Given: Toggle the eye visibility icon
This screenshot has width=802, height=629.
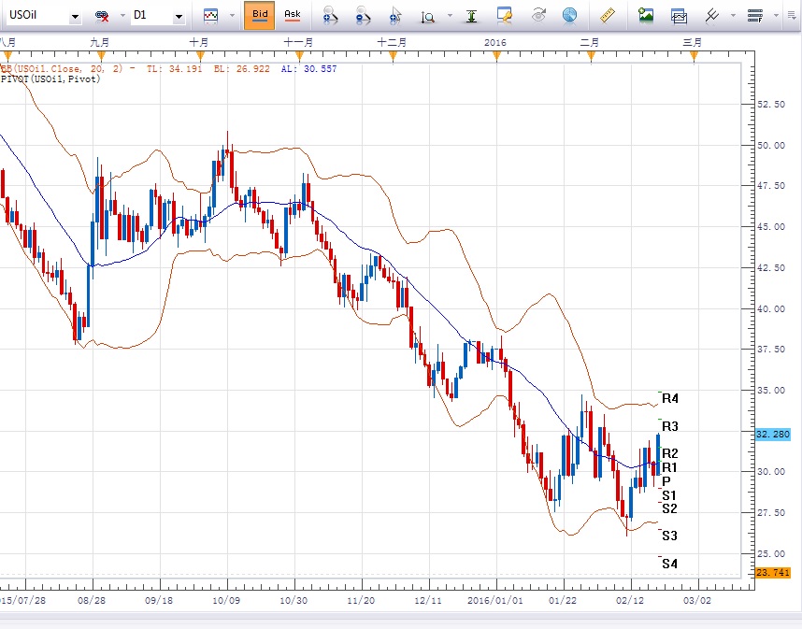Looking at the screenshot, I should click(537, 15).
